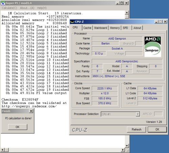This screenshot has height=153, width=169.
Task: Click the scroll-up arrow in Super PI
Action: (x=127, y=13)
